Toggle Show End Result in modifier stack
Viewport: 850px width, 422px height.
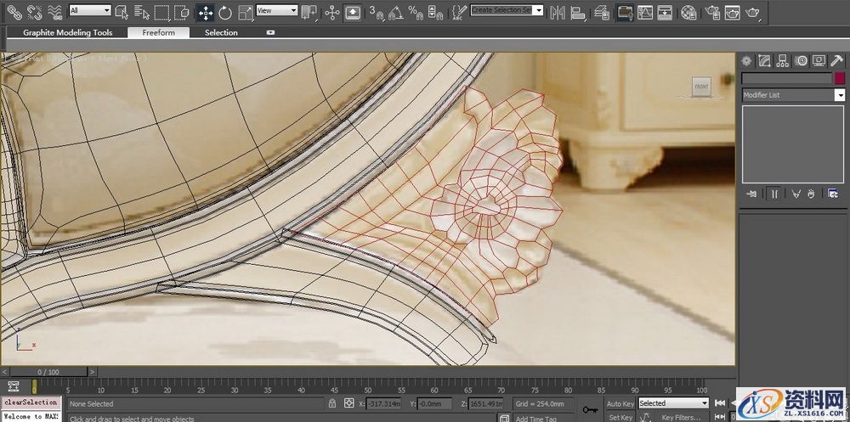point(773,194)
